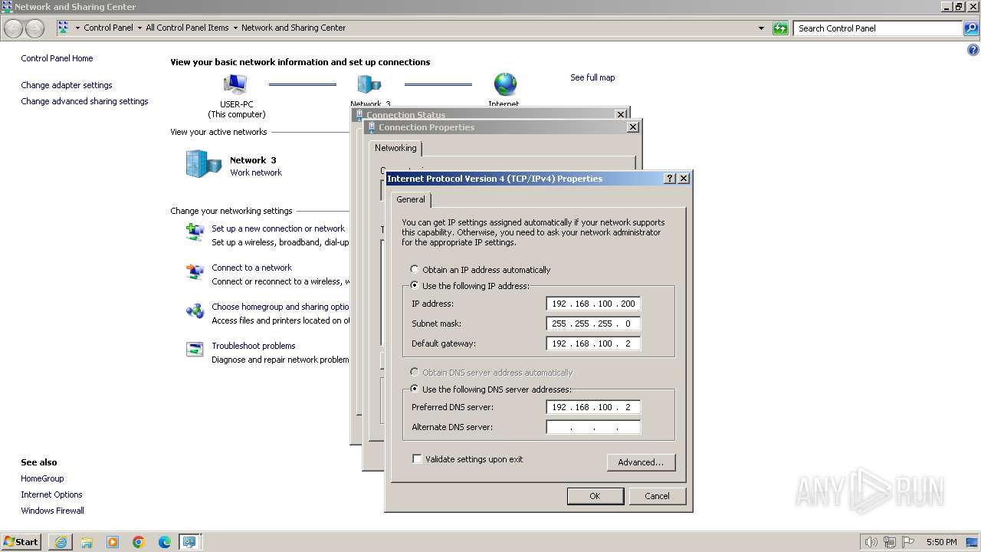This screenshot has height=552, width=981.
Task: Click the Troubleshoot problems icon
Action: point(195,350)
